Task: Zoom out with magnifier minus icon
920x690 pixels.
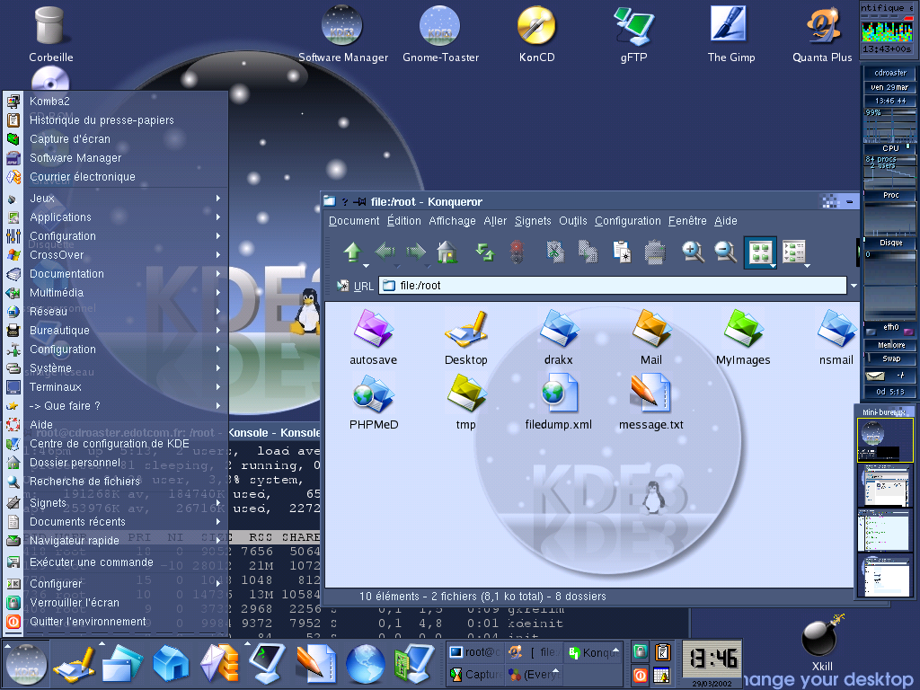Action: pos(726,252)
